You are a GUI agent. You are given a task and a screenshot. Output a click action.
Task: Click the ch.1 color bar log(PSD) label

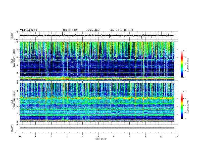[x=188, y=65]
